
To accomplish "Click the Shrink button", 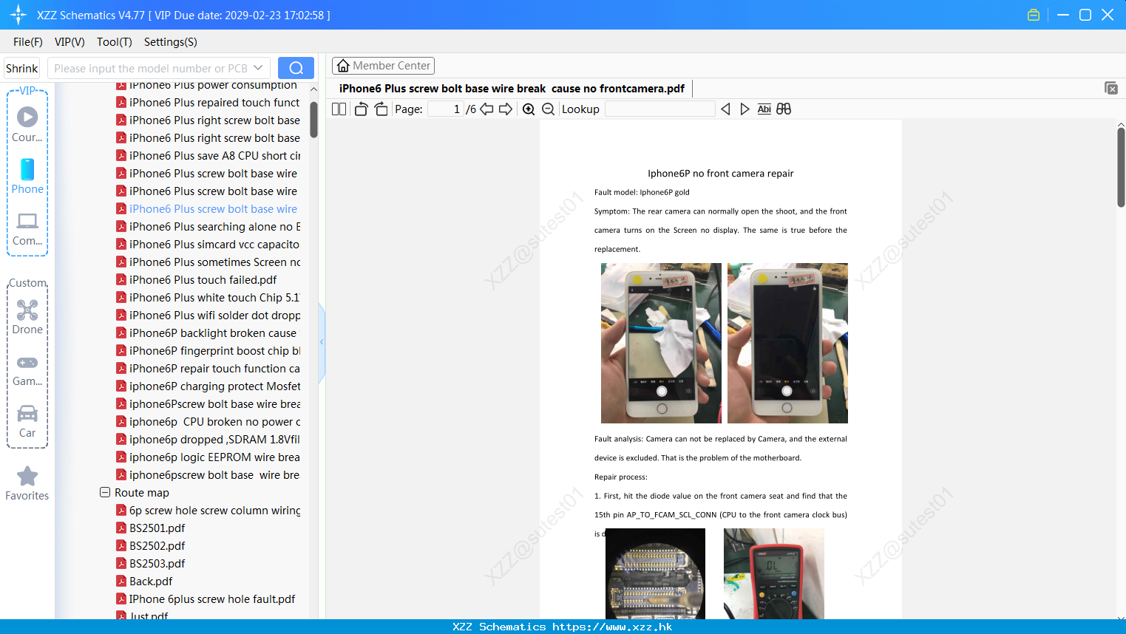I will (22, 68).
